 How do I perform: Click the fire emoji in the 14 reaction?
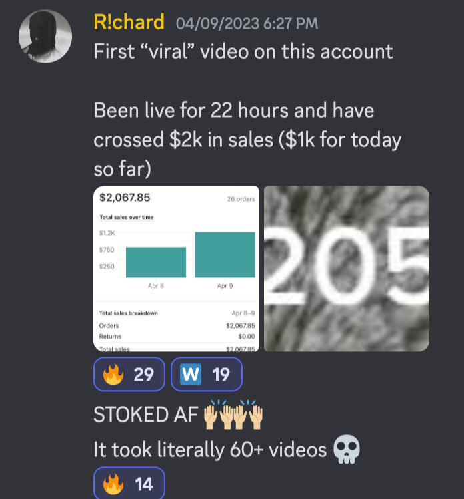coord(113,484)
